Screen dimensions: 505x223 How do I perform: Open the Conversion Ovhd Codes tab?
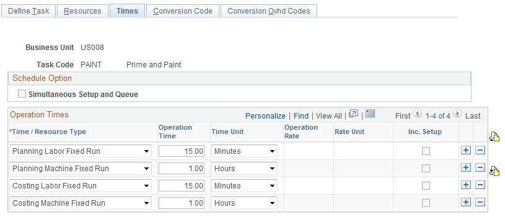268,11
